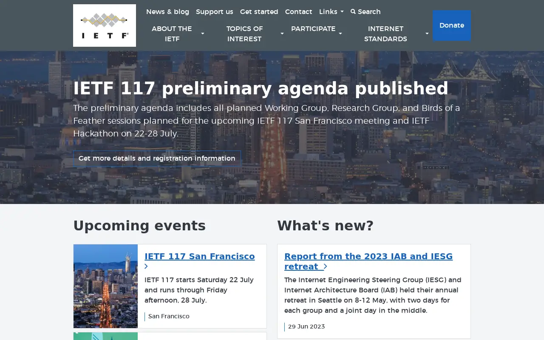
Task: Open Report from the 2023 IAB and IESG retreat
Action: (368, 261)
